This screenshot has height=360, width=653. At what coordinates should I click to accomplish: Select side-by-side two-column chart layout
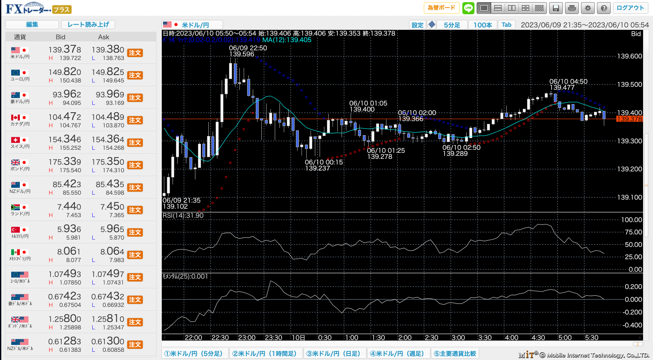(512, 8)
